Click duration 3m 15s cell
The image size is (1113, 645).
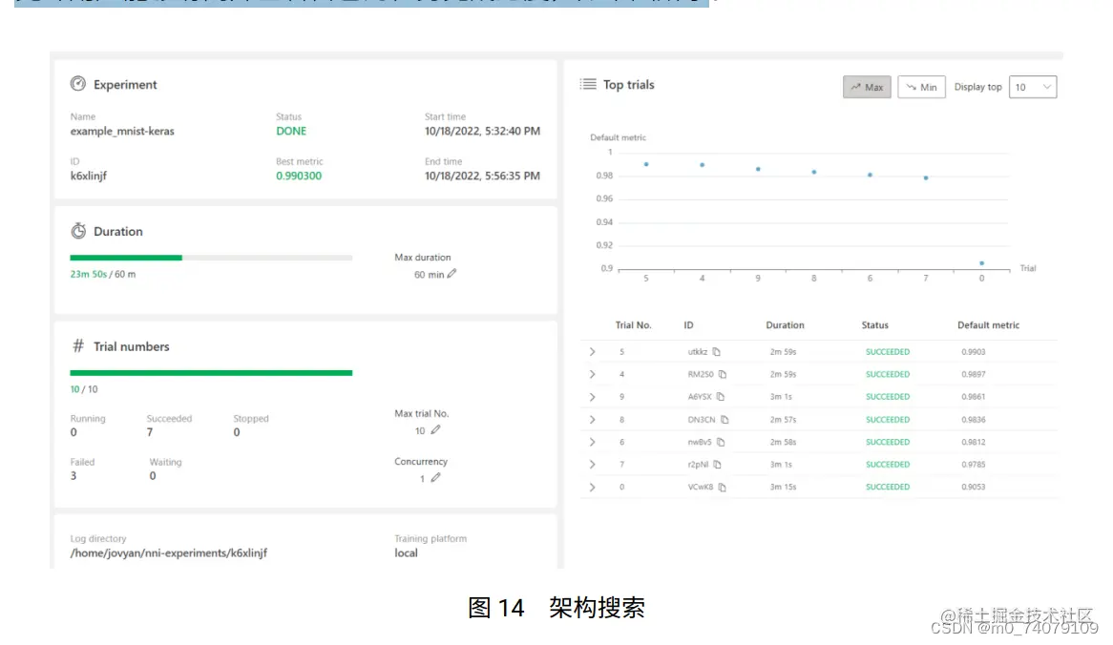[783, 487]
